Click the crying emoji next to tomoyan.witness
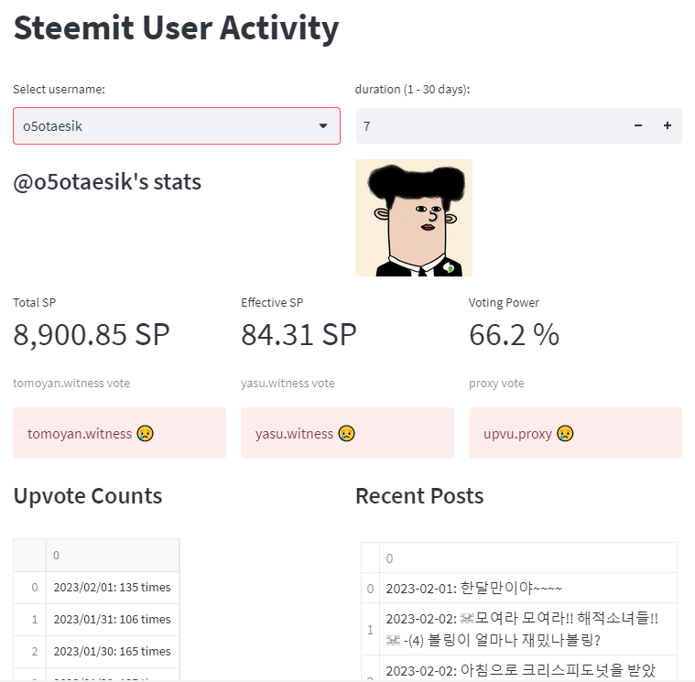Viewport: 695px width, 682px height. (x=145, y=433)
